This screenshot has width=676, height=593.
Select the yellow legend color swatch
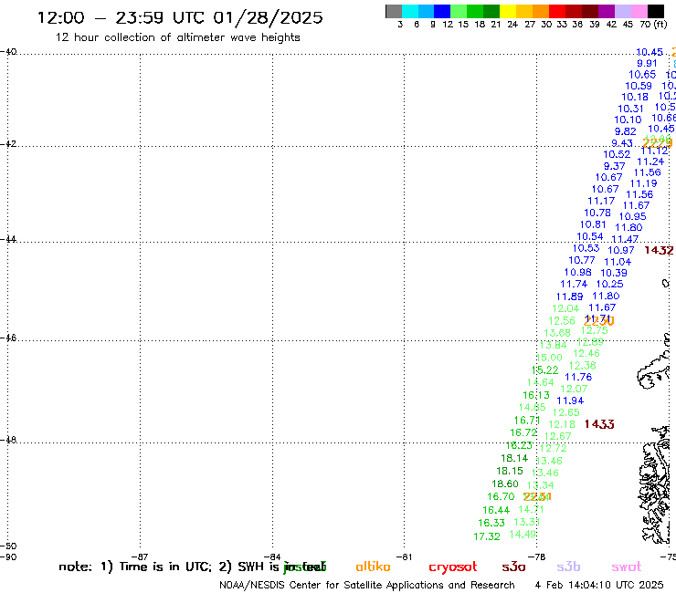pos(508,11)
